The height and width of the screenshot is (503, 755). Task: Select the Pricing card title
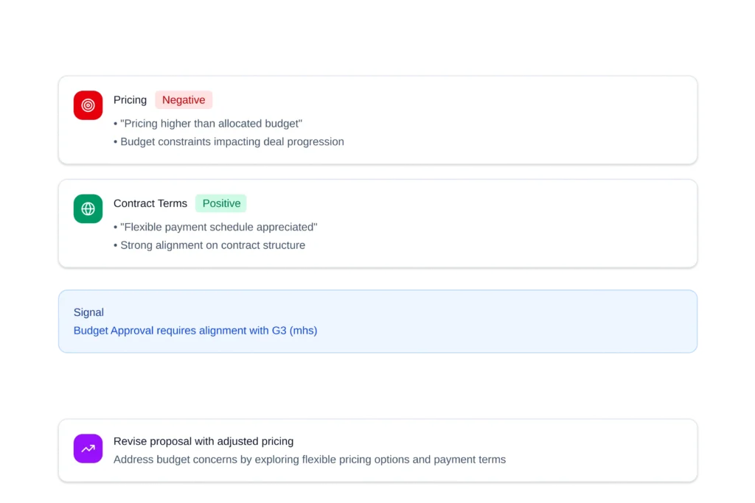click(130, 99)
